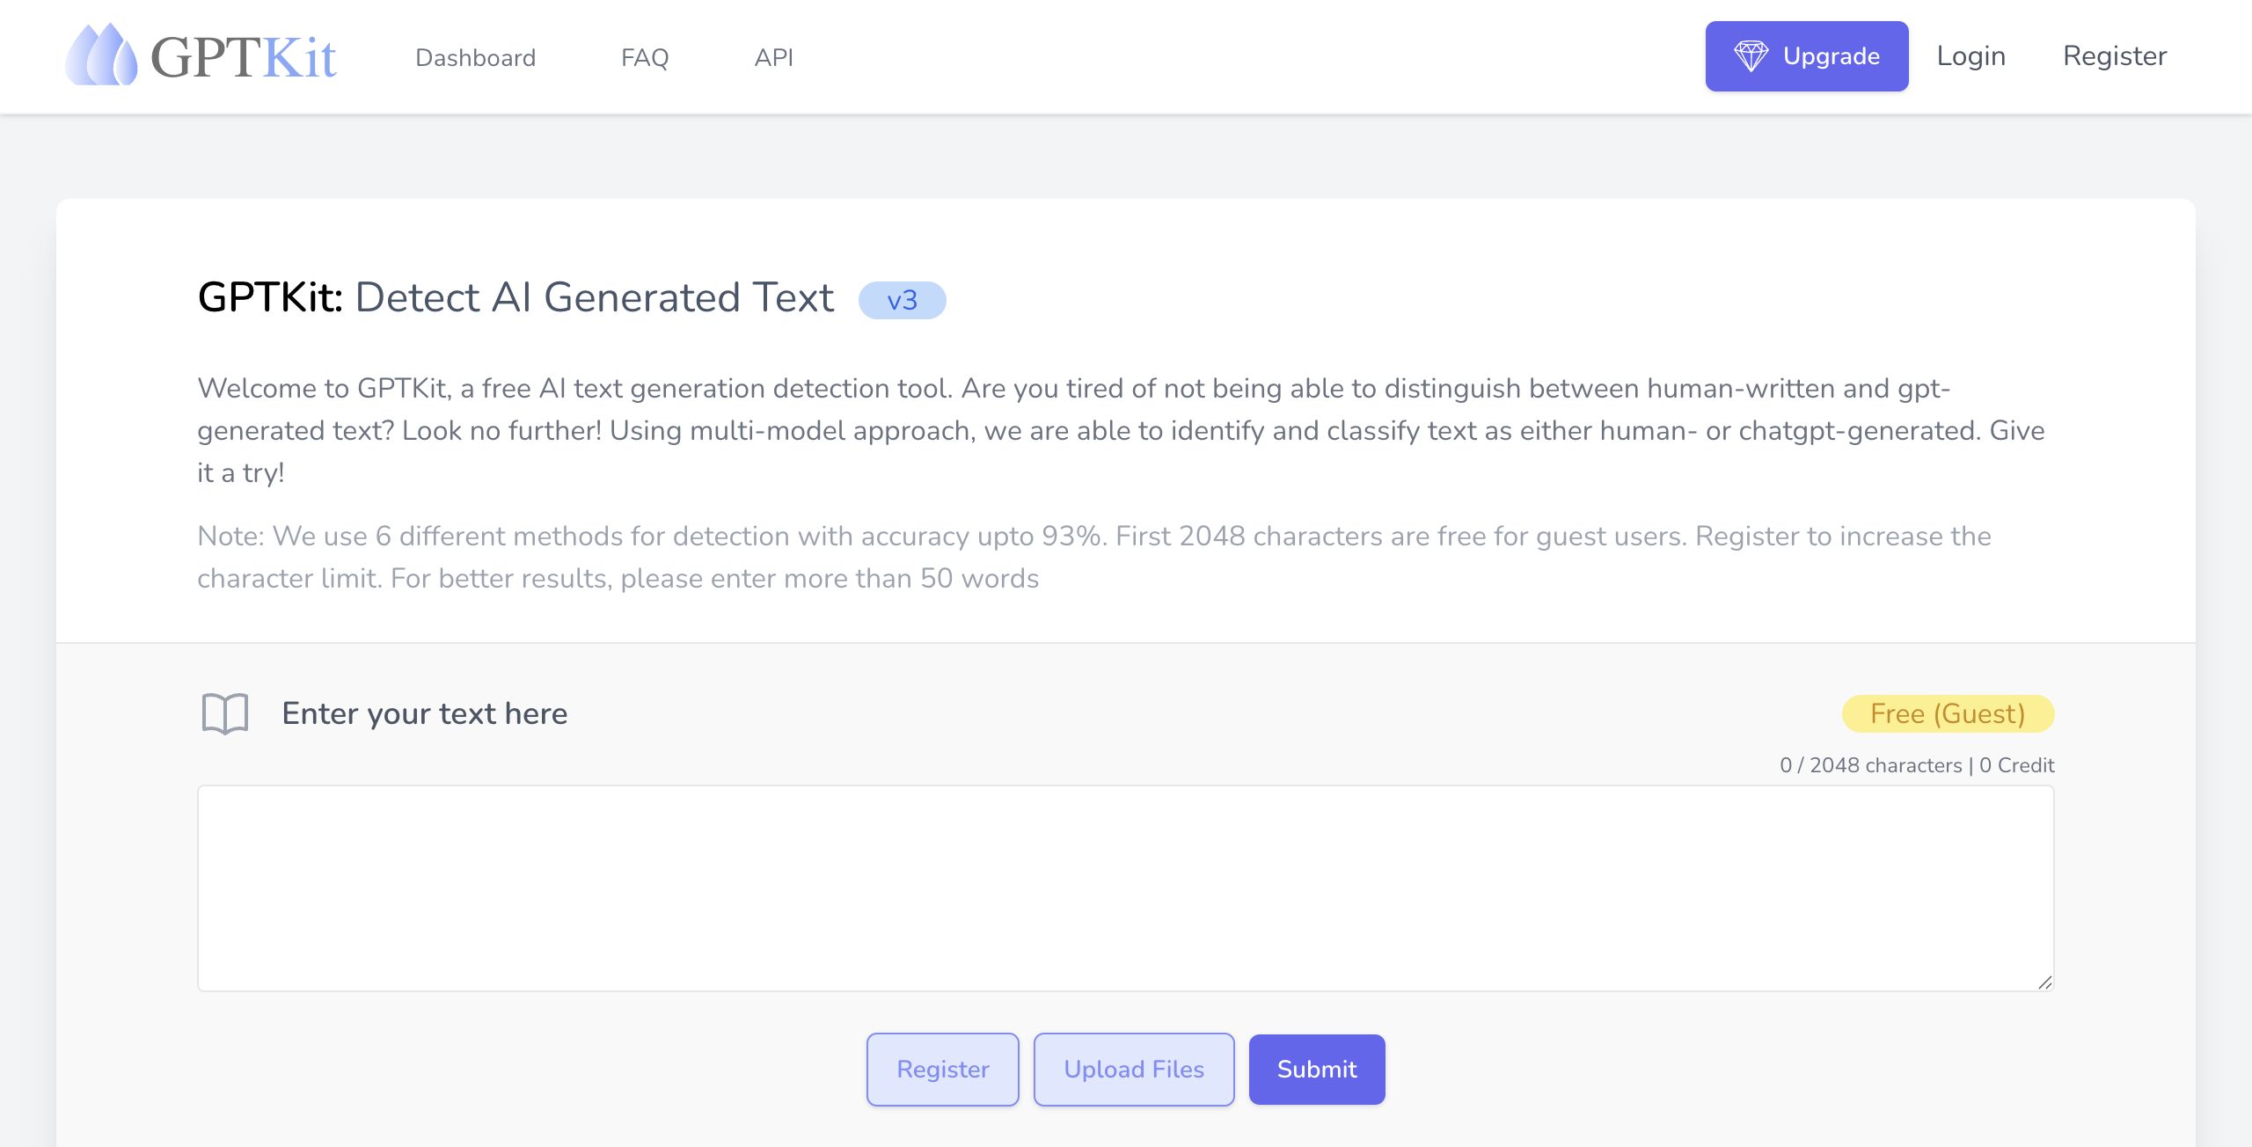Screen dimensions: 2252x1147
Task: Click the textarea resize handle
Action: click(2044, 982)
